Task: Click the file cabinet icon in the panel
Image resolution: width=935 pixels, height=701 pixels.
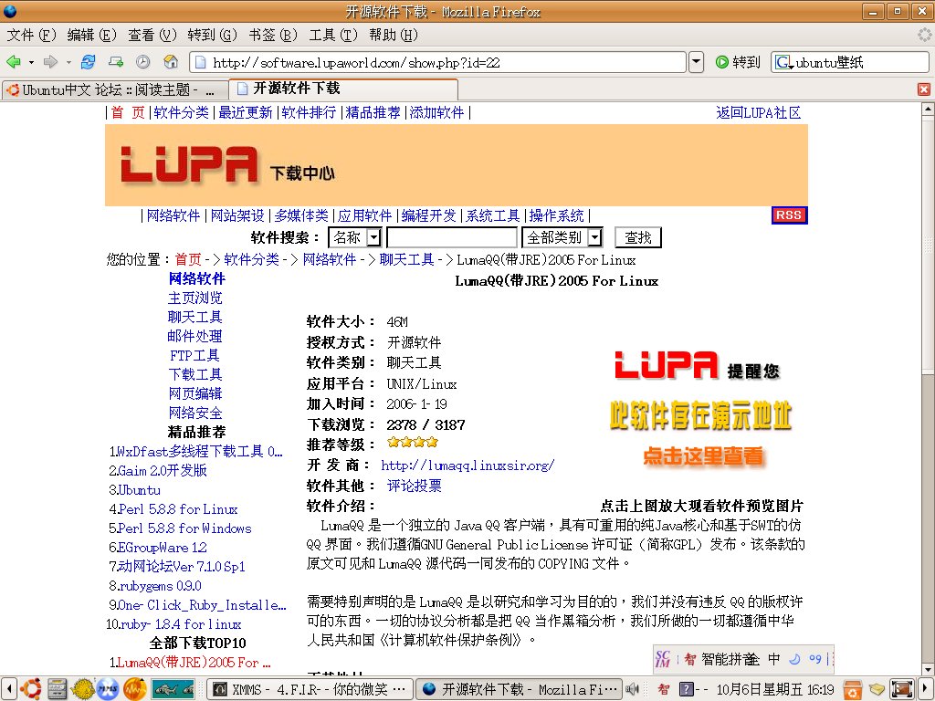Action: [57, 689]
